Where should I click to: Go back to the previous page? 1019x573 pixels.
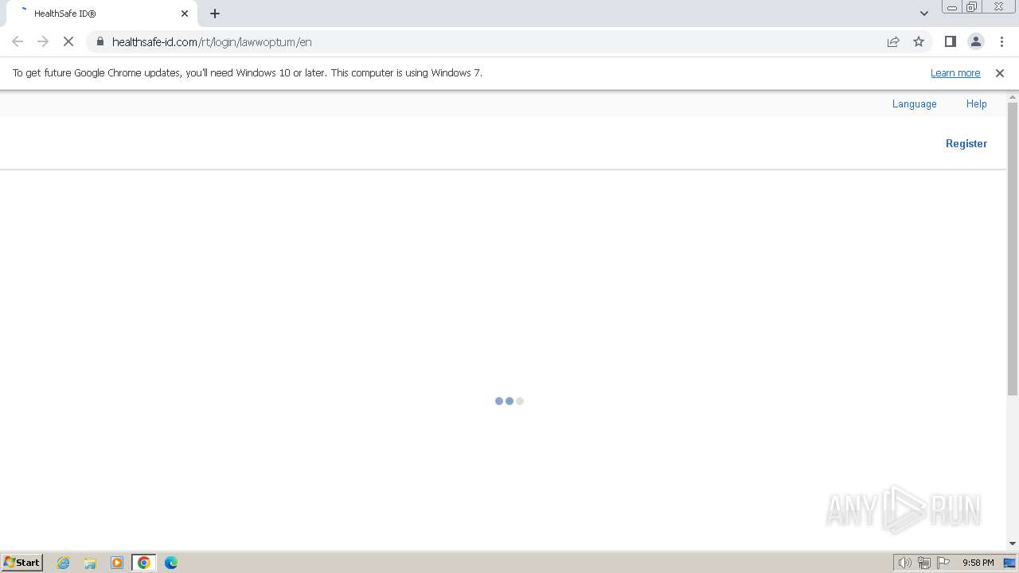(18, 41)
